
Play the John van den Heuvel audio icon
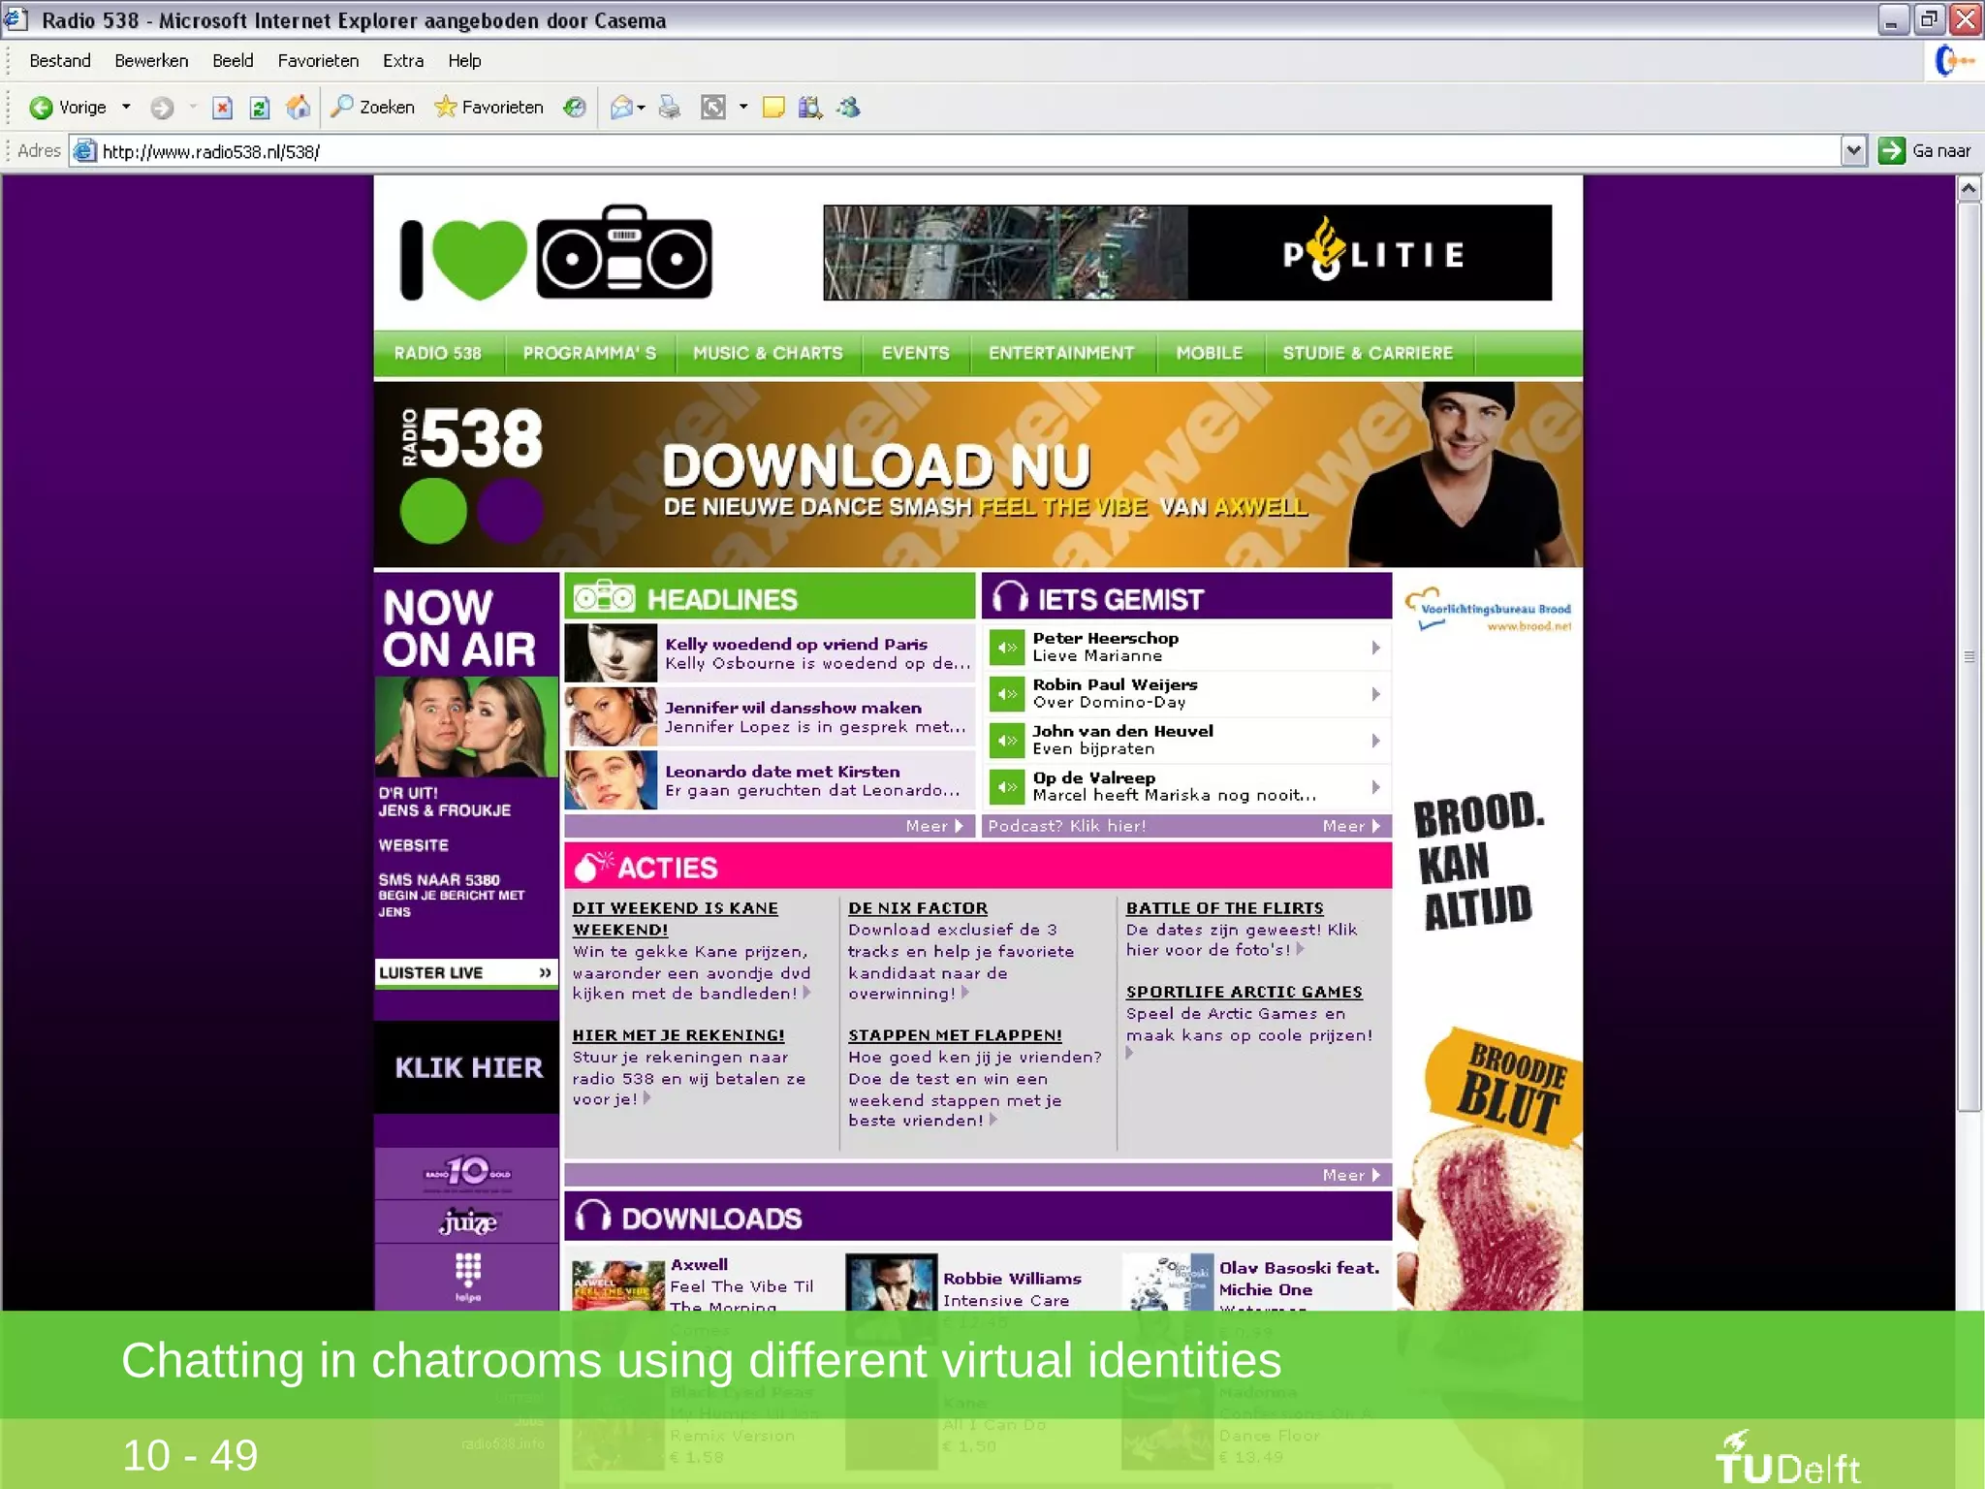(1007, 741)
